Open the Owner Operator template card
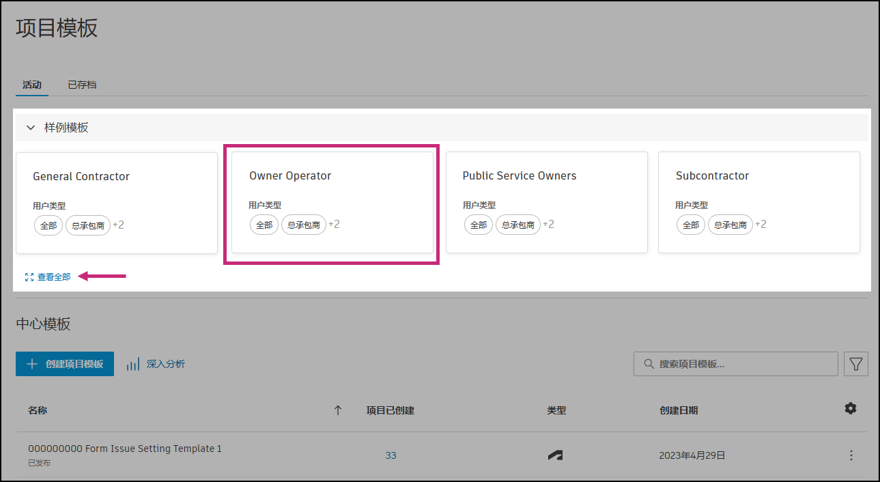This screenshot has width=880, height=482. click(x=332, y=202)
